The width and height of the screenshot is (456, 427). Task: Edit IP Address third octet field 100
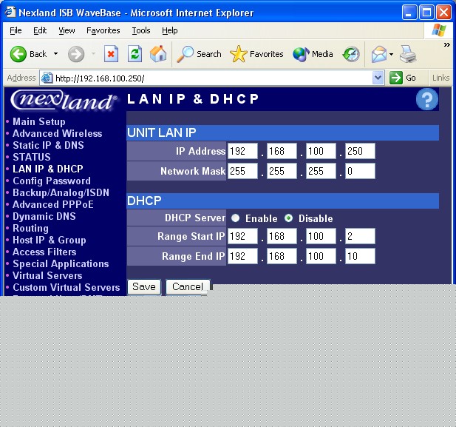[x=321, y=151]
